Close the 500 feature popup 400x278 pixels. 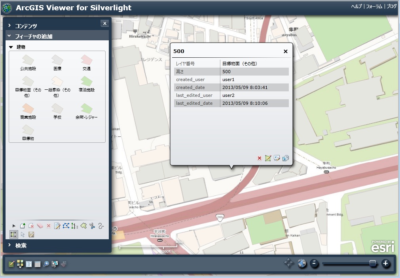[x=286, y=51]
